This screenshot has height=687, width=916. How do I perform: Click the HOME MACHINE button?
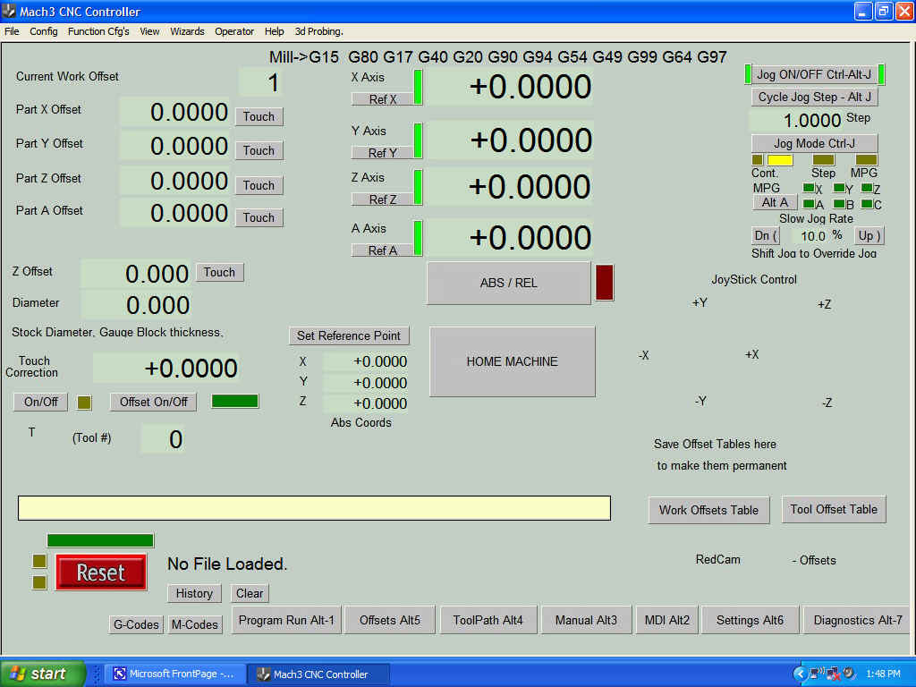513,361
